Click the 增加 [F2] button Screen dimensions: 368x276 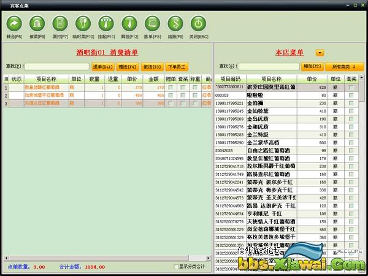312,66
